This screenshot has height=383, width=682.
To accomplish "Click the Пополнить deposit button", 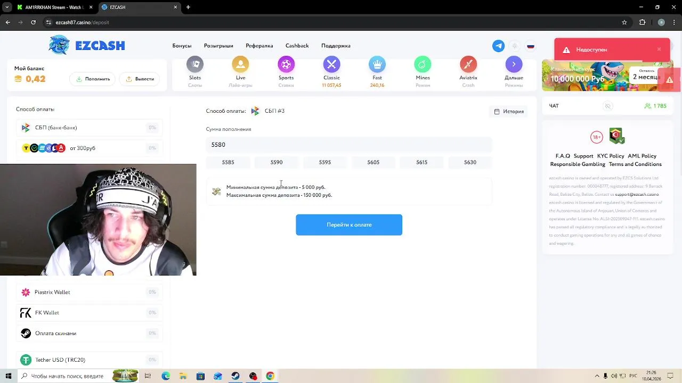I will (x=92, y=79).
